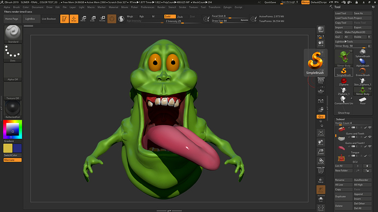Select the Rotate gizmo tool

[x=102, y=19]
